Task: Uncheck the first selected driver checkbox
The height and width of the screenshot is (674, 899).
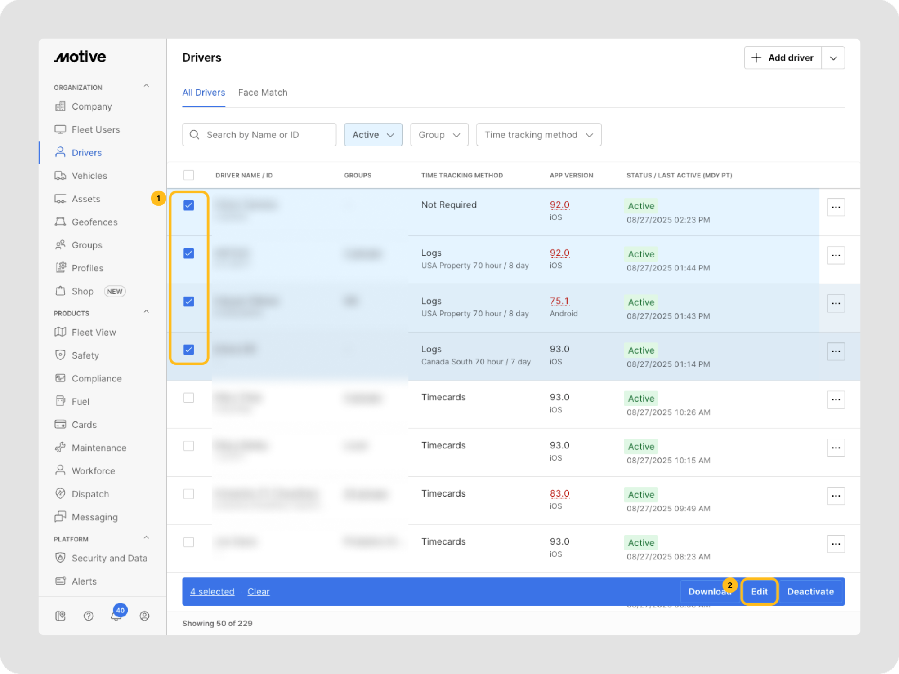Action: coord(189,205)
